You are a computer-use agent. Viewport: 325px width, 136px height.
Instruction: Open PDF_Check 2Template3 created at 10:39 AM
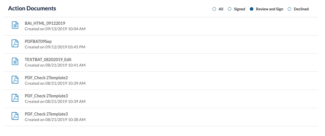coord(46,96)
